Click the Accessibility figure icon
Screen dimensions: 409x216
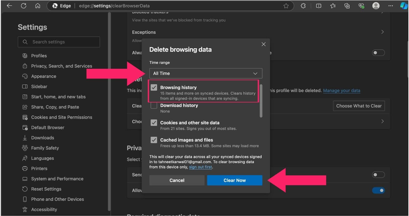tap(25, 209)
